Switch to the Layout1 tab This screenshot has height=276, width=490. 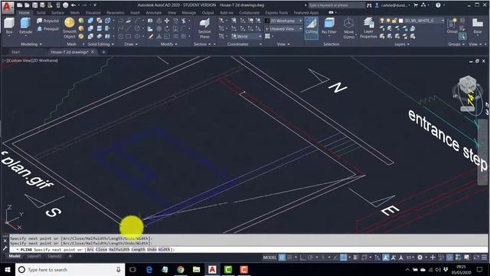34,256
